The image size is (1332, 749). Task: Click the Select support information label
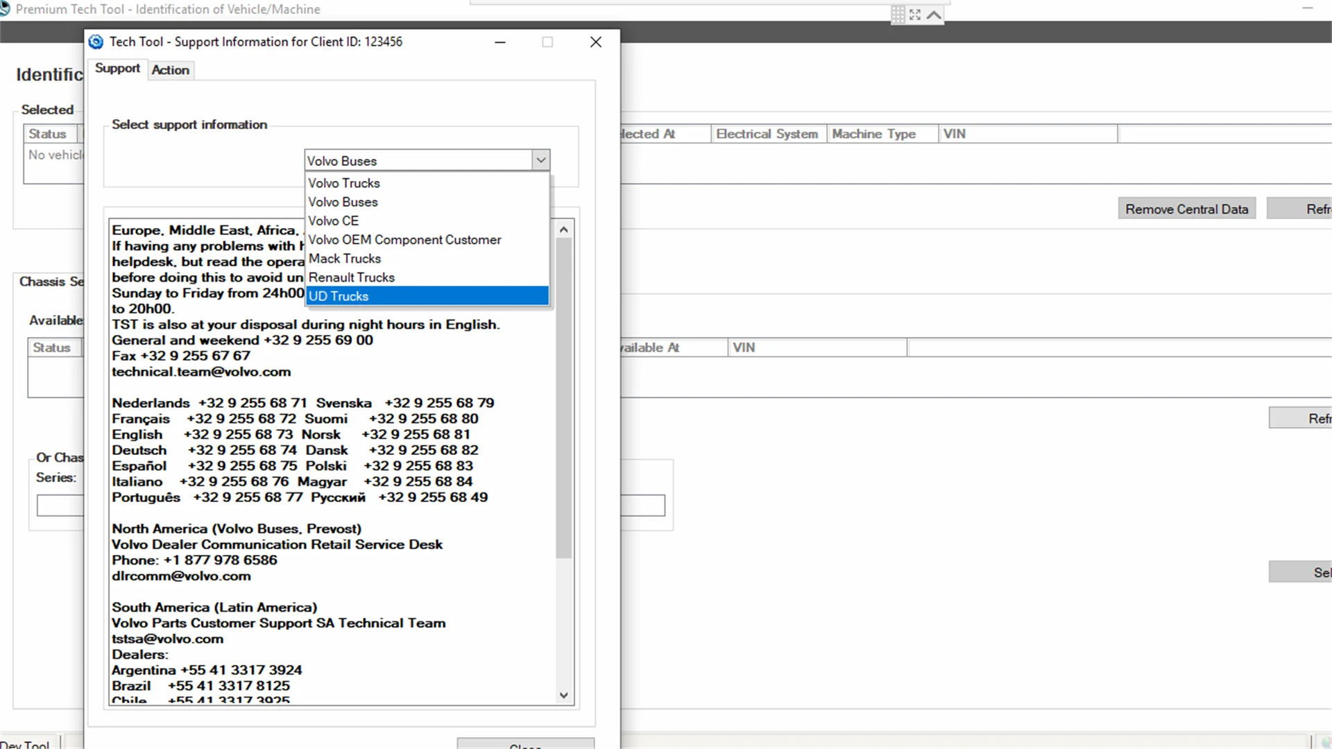pyautogui.click(x=189, y=125)
